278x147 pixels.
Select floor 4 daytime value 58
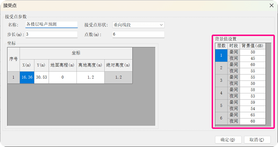point(253,90)
